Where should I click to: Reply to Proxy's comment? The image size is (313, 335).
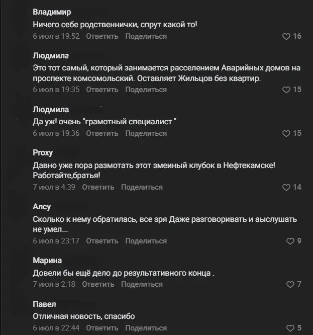(98, 187)
